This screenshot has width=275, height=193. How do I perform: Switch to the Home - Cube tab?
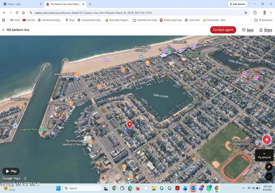click(22, 4)
